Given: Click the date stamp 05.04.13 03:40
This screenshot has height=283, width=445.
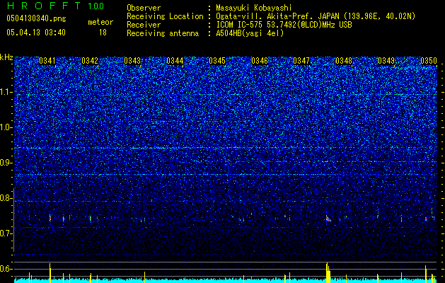Looking at the screenshot, I should click(x=36, y=33).
